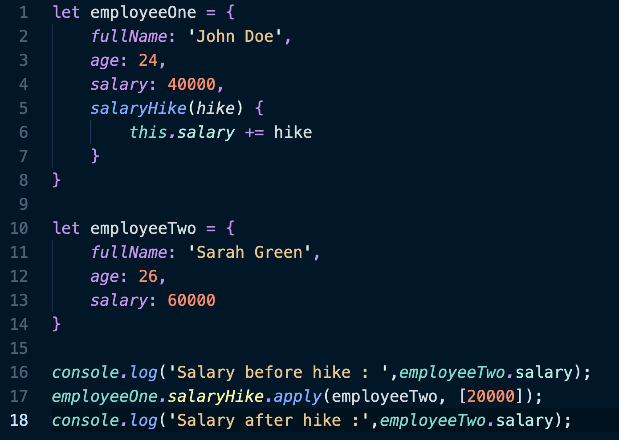Click line number 5 in the gutter
This screenshot has width=619, height=440.
click(24, 108)
